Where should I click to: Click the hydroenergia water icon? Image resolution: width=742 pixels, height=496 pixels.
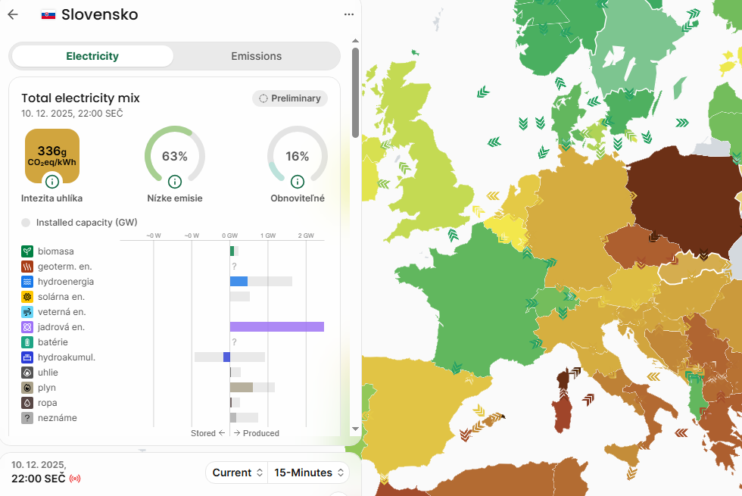coord(27,282)
